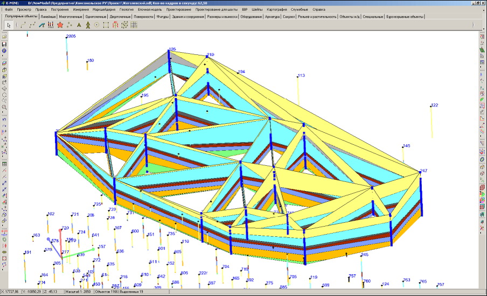Choose the table grid object icon
This screenshot has height=296, width=487.
pos(134,25)
